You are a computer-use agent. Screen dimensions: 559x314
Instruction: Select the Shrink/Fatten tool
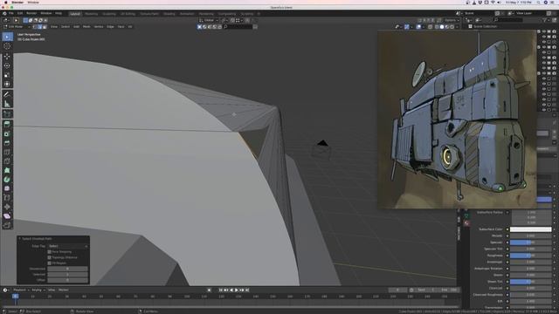click(7, 207)
